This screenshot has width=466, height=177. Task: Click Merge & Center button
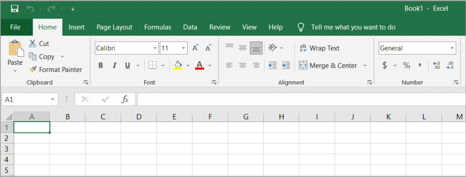pos(328,66)
